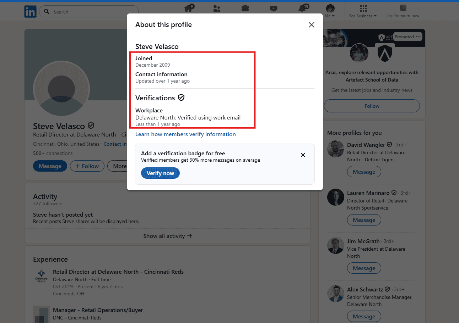Message David Wangler
459x323 pixels.
pos(364,172)
